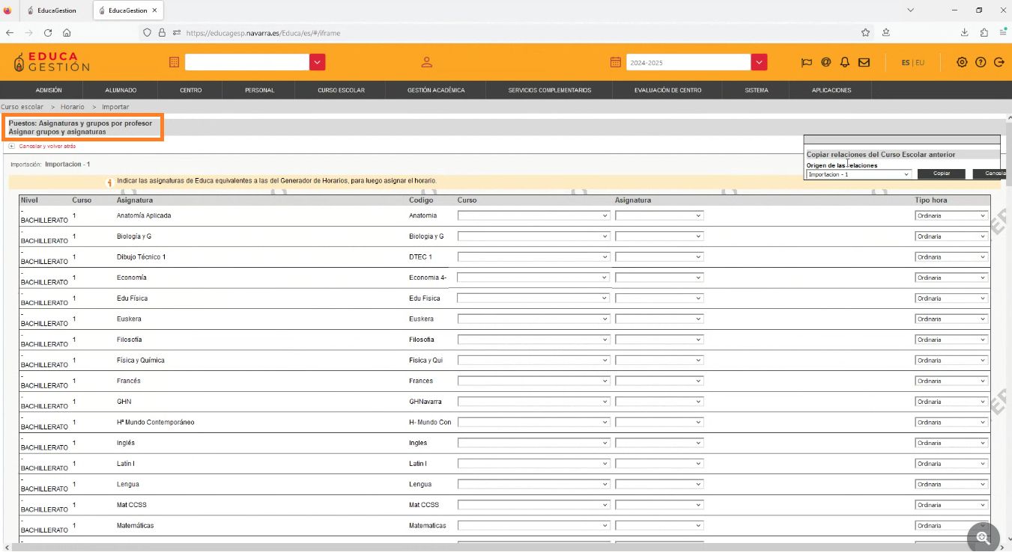
Task: Reload the page in the browser toolbar
Action: click(x=48, y=33)
